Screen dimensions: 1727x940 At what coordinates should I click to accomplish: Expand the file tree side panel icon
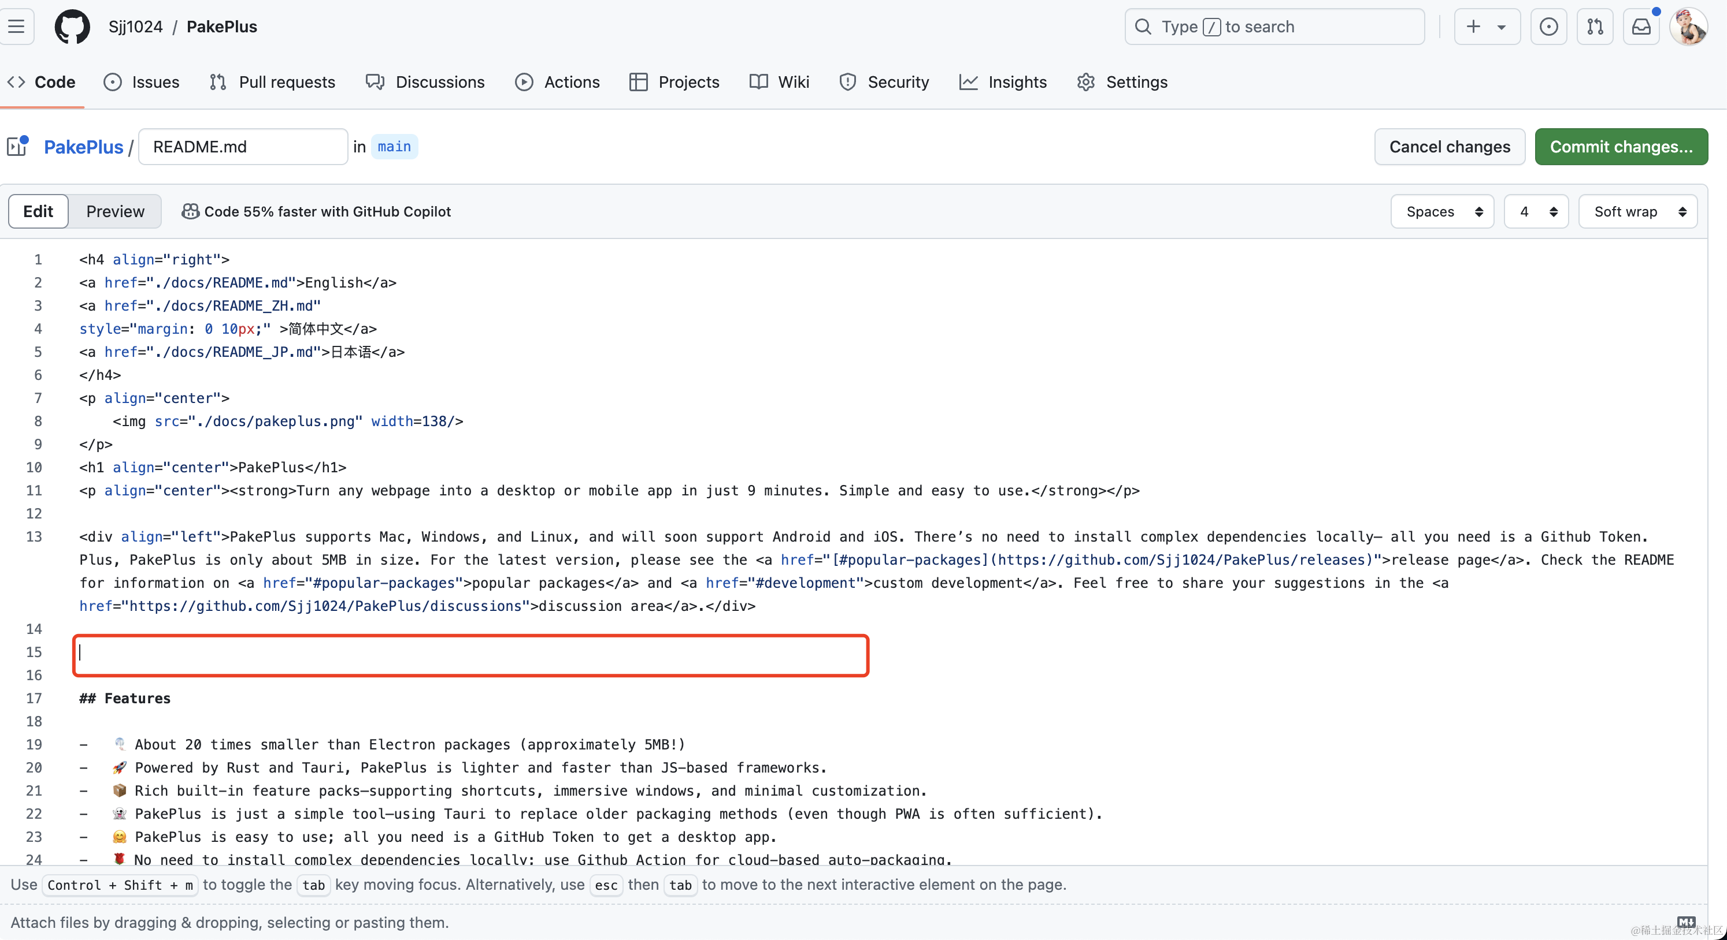point(17,146)
